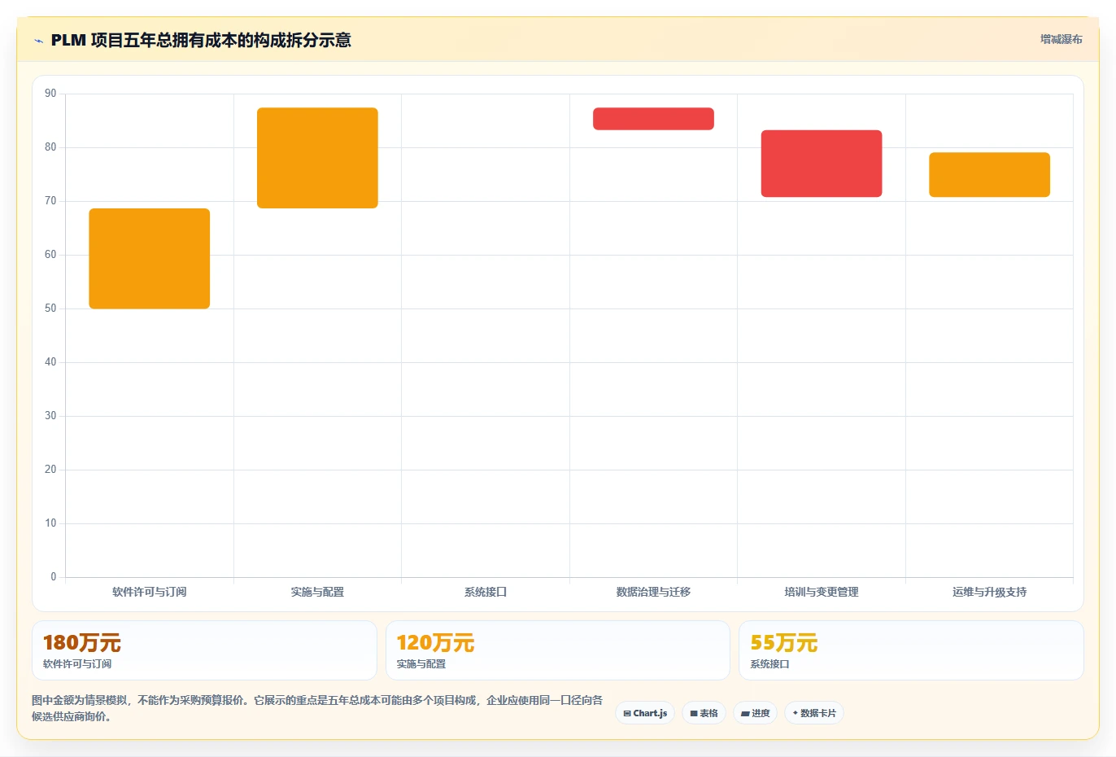
Task: Click the red 培训与变更管理 waterfall bar
Action: 822,164
